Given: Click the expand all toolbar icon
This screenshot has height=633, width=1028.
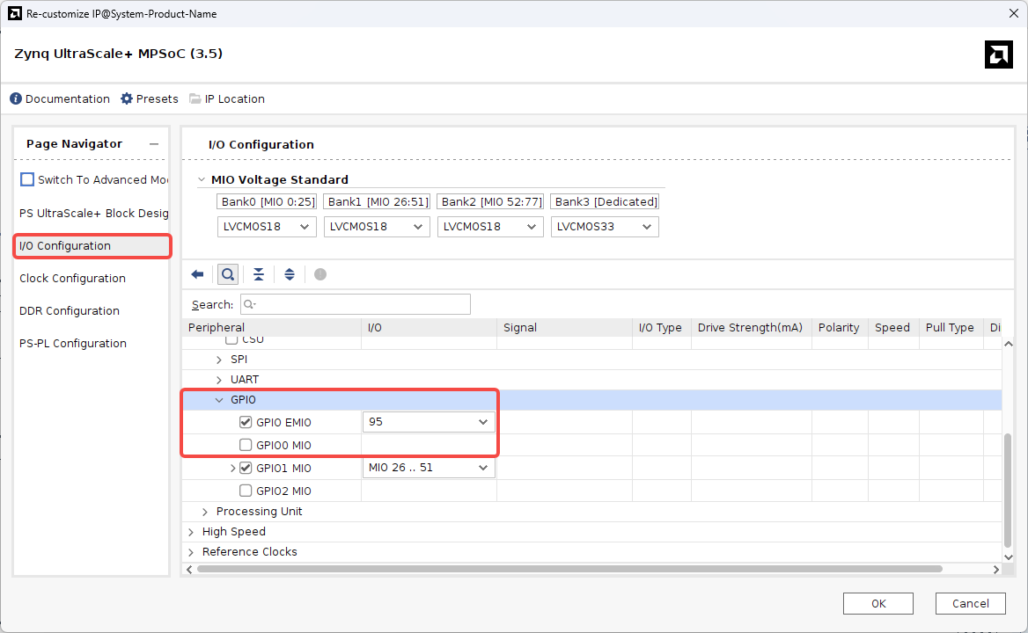Looking at the screenshot, I should click(290, 274).
